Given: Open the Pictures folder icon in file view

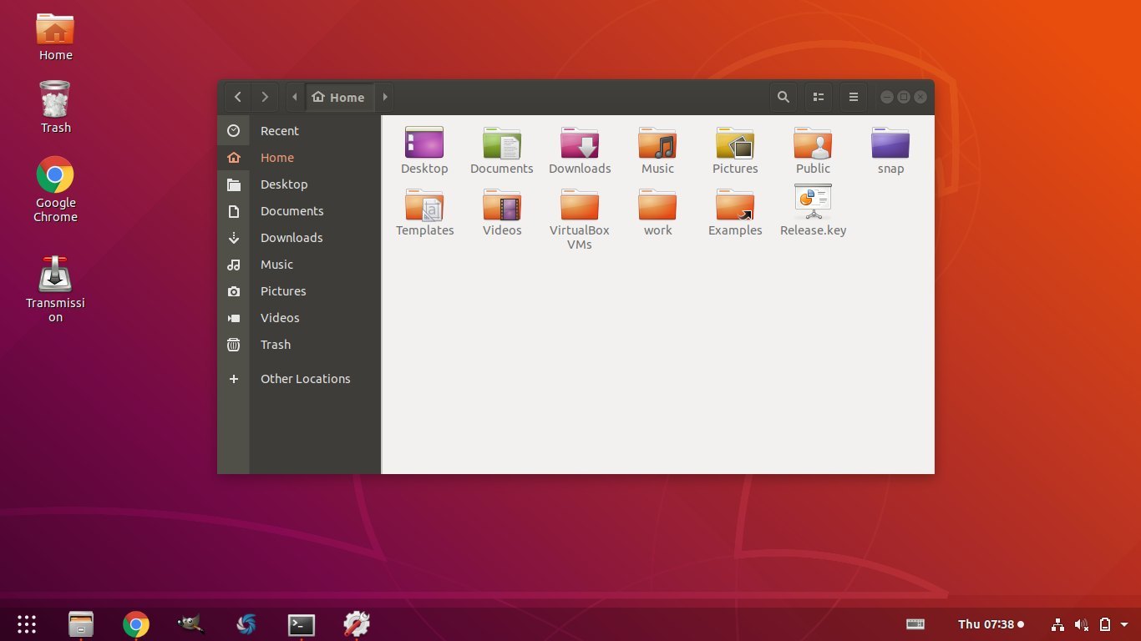Looking at the screenshot, I should pos(735,143).
